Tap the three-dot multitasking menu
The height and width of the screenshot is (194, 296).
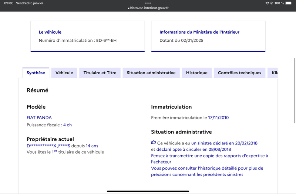(x=148, y=3)
